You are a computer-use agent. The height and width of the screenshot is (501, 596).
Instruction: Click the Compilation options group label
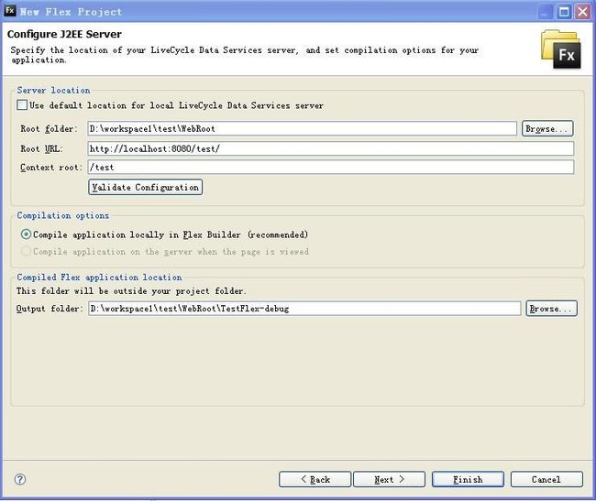(62, 215)
